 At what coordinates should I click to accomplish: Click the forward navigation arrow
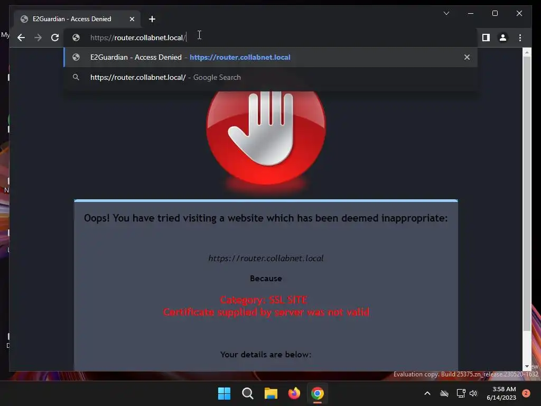(38, 38)
